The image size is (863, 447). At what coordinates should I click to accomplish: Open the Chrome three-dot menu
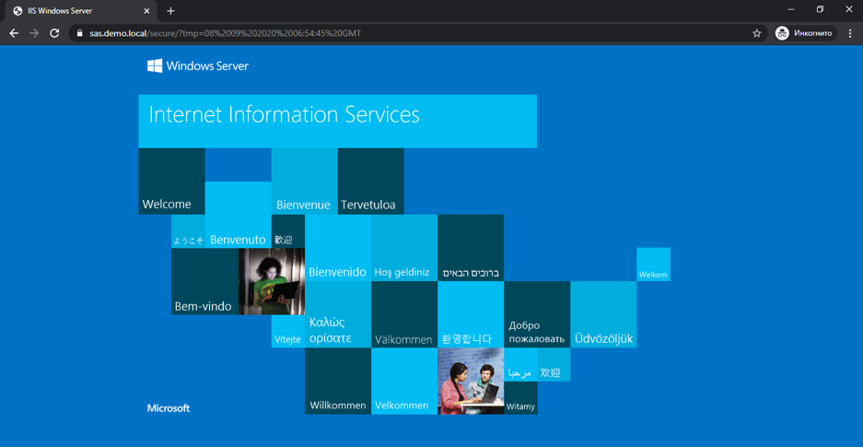coord(850,33)
